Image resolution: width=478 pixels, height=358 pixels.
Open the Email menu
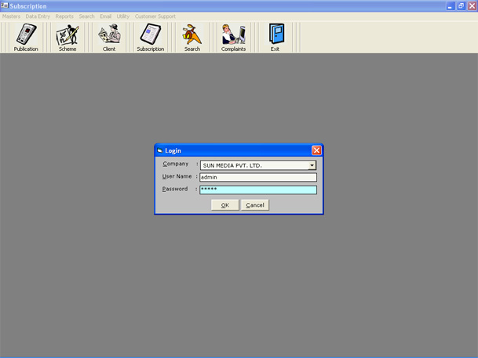click(x=105, y=16)
